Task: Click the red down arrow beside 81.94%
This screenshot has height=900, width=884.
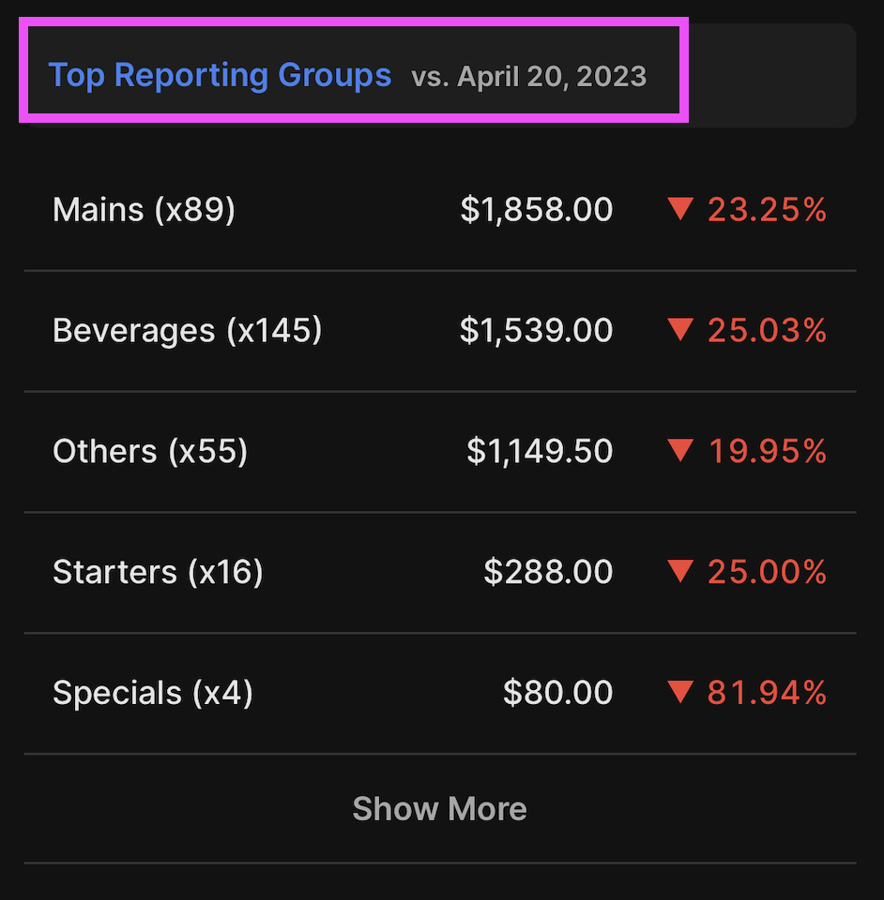Action: point(680,693)
